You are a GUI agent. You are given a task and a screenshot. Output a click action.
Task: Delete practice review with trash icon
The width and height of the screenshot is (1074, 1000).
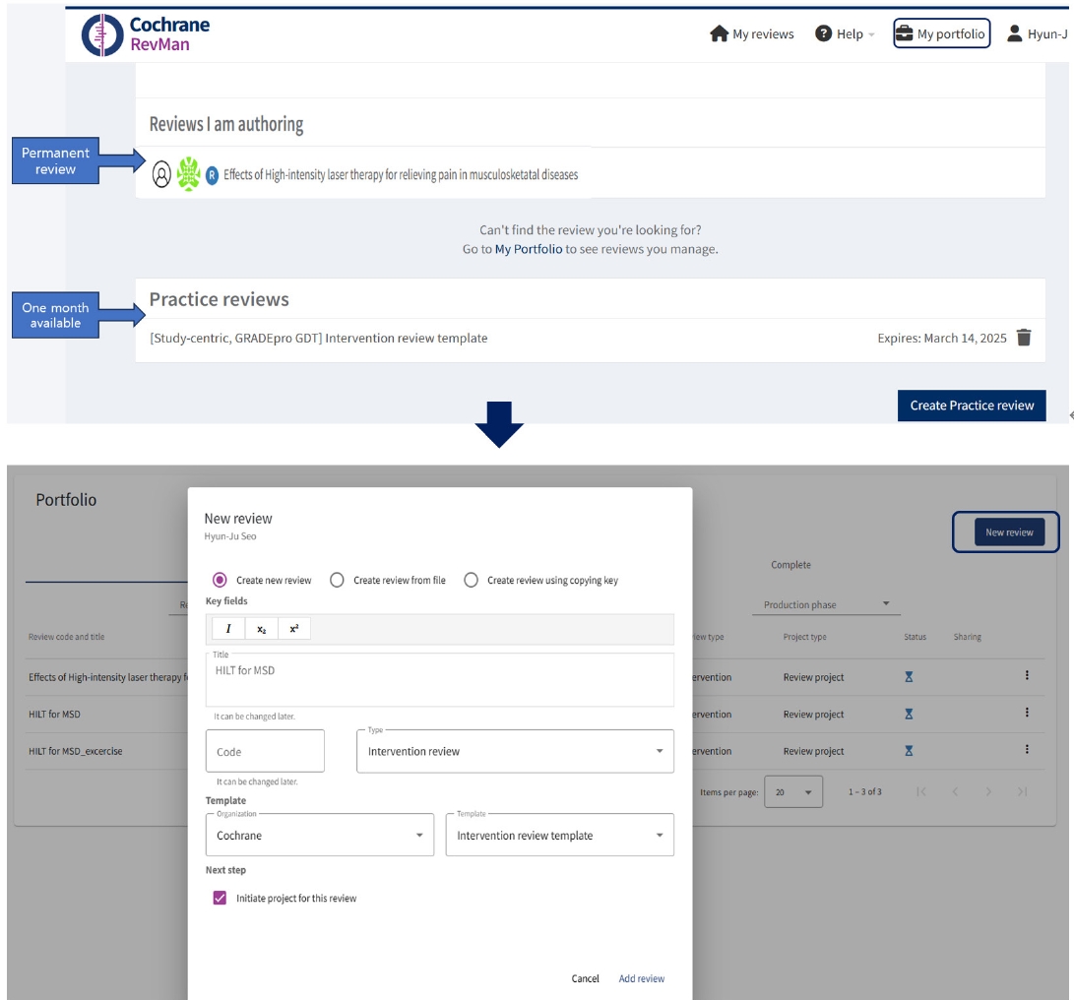click(x=1024, y=338)
